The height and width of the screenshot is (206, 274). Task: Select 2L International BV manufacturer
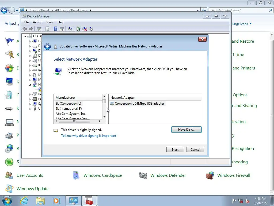click(69, 109)
